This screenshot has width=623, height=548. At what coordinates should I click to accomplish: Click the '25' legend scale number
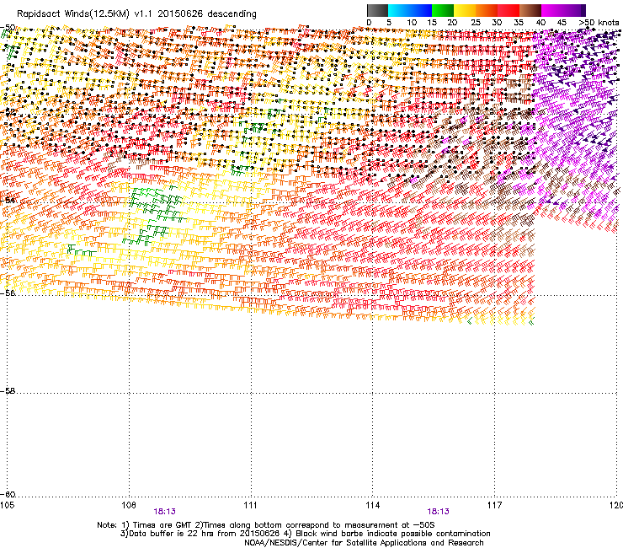[476, 23]
